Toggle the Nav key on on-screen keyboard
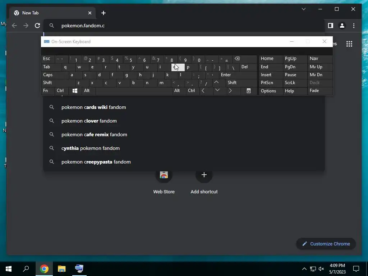Image resolution: width=368 pixels, height=276 pixels. tap(320, 59)
